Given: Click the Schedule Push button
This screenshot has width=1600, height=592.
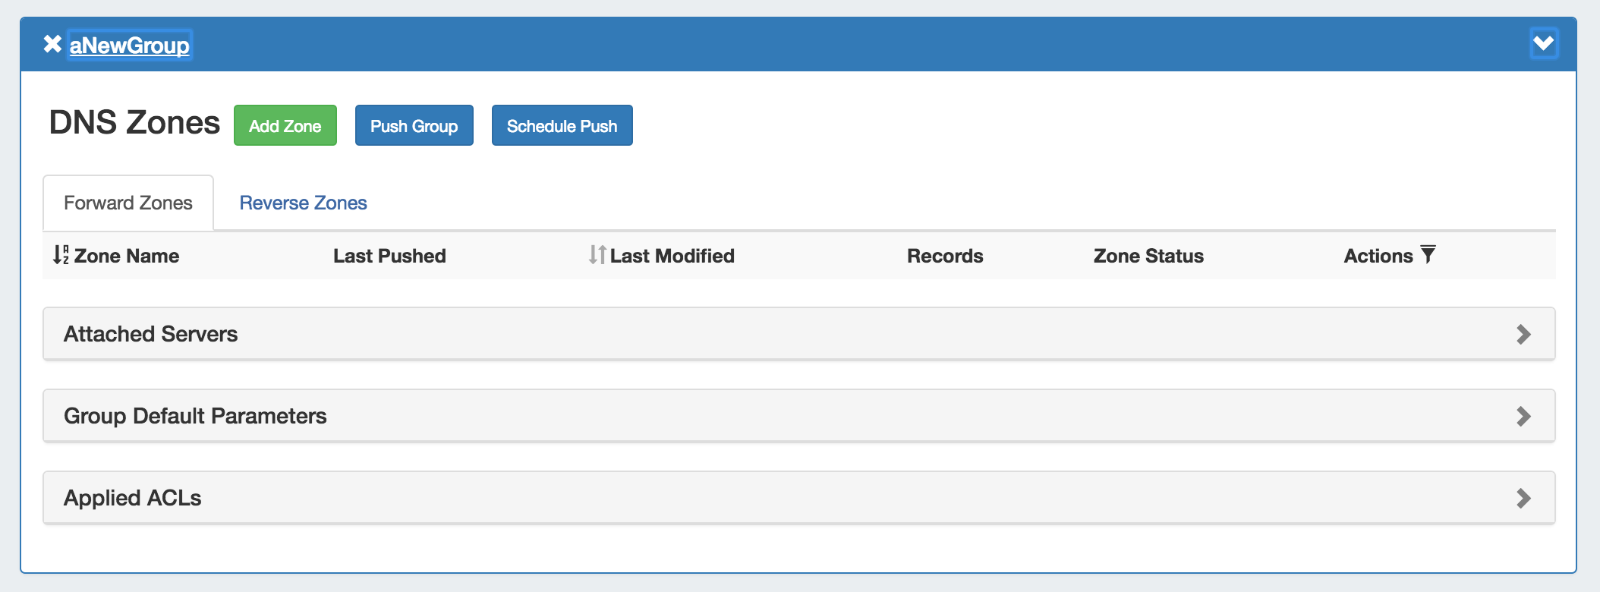Looking at the screenshot, I should point(562,125).
